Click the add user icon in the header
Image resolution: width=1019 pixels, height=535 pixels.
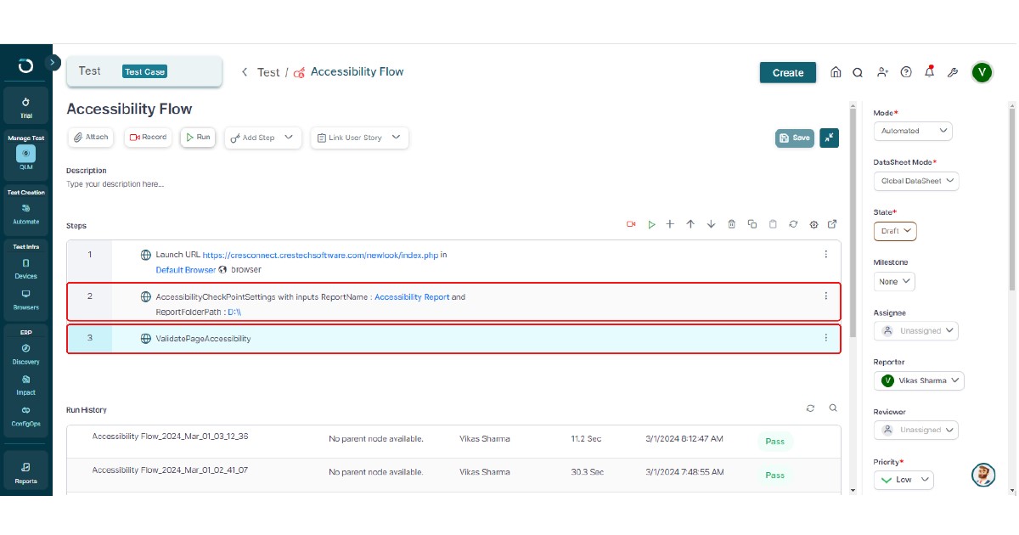coord(882,72)
